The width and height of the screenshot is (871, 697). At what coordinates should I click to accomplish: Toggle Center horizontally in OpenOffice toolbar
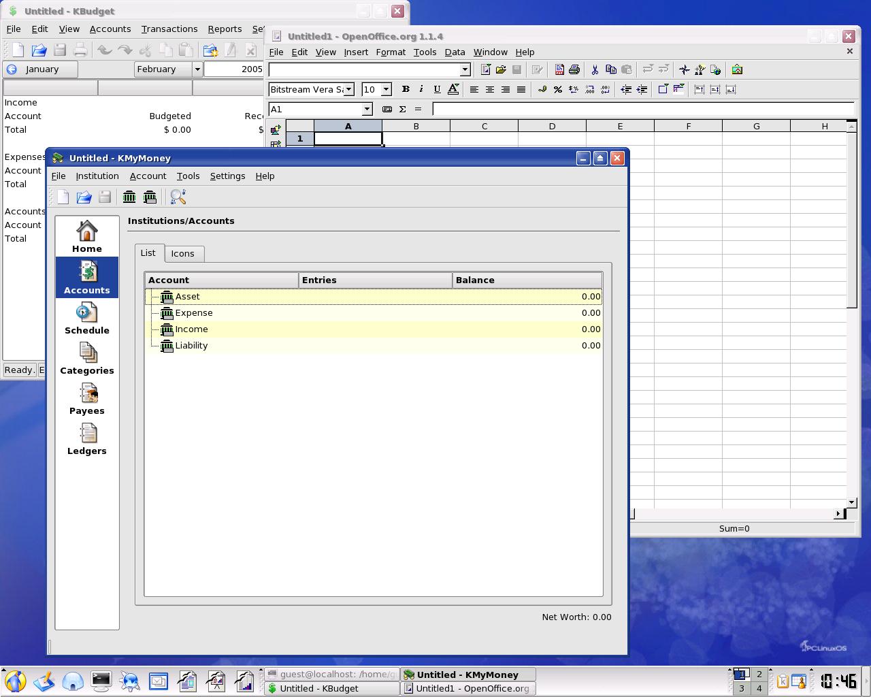(490, 89)
